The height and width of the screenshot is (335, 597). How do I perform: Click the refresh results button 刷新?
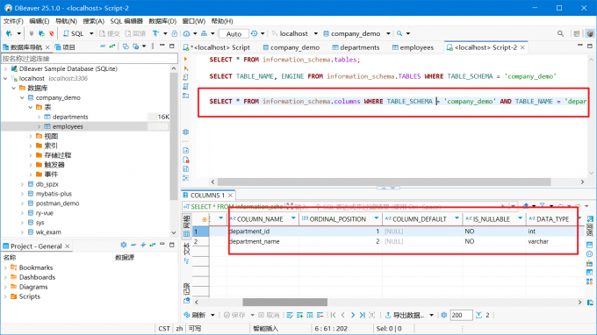(x=195, y=315)
